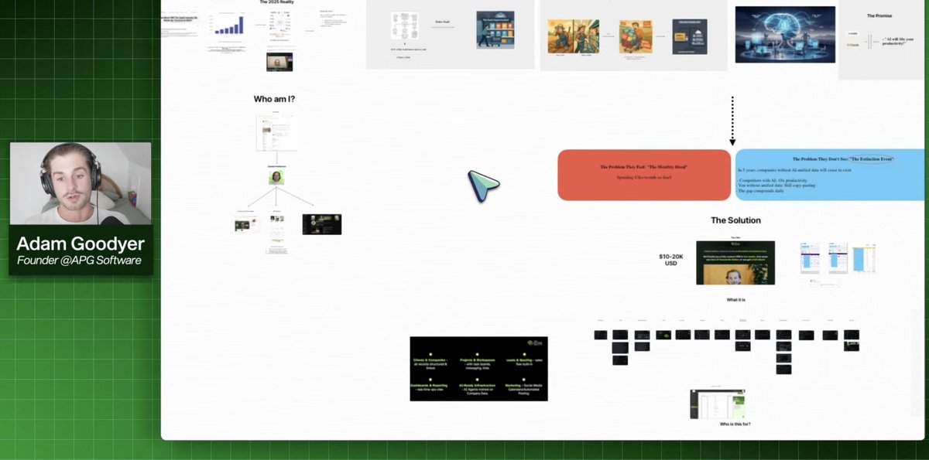The image size is (929, 460).
Task: Click "The Solution" heading
Action: click(x=735, y=220)
